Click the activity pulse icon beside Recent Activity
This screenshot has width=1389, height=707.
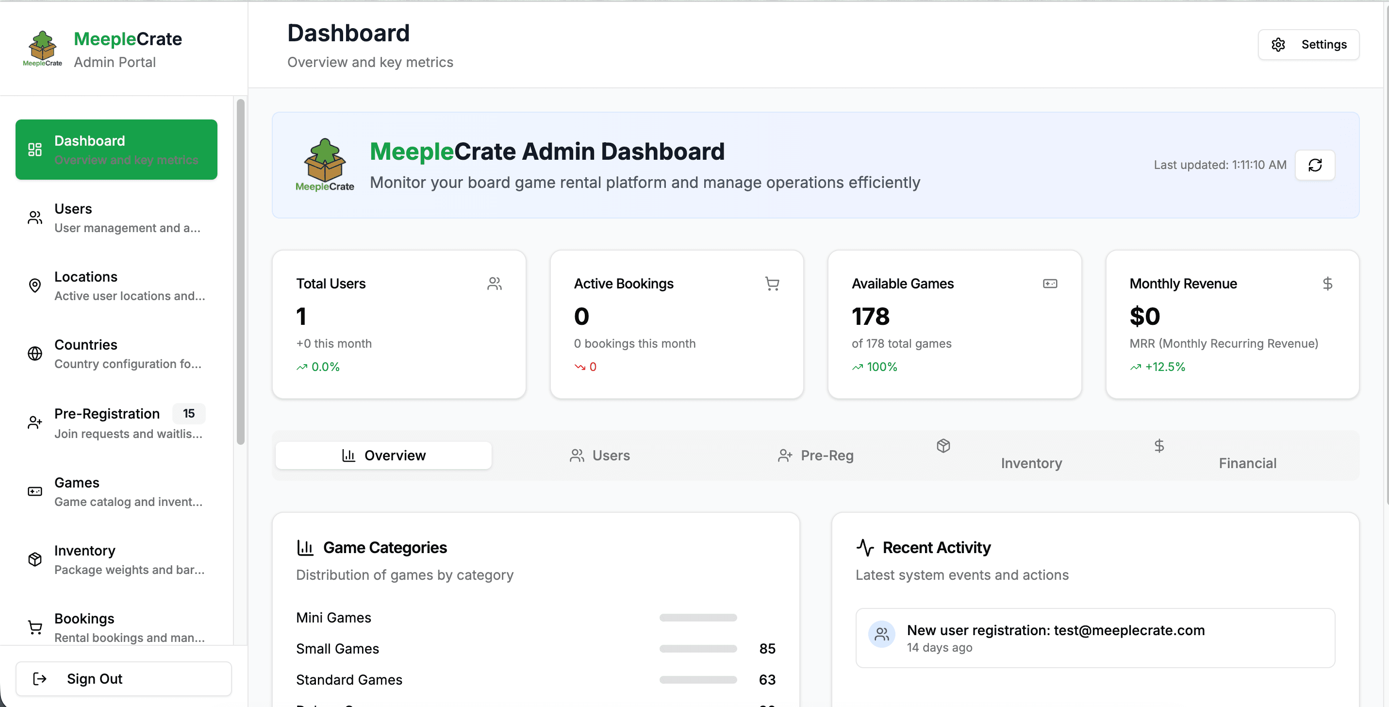coord(865,548)
